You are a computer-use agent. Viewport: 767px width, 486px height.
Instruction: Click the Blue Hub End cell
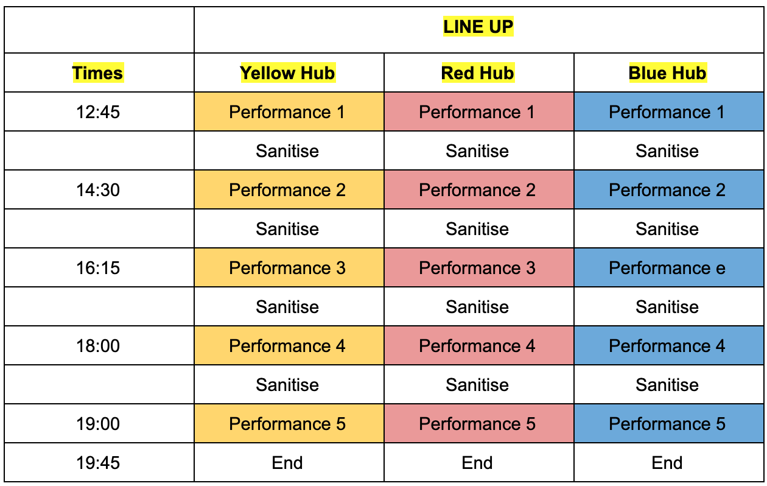tap(668, 462)
